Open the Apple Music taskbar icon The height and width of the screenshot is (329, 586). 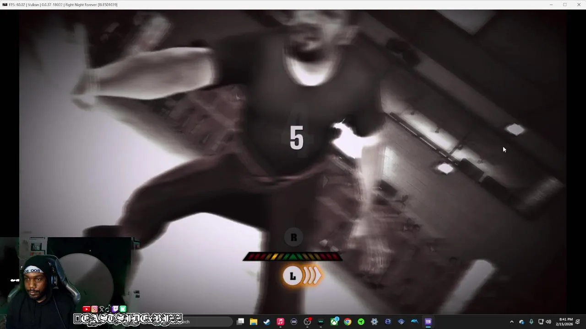pyautogui.click(x=280, y=322)
